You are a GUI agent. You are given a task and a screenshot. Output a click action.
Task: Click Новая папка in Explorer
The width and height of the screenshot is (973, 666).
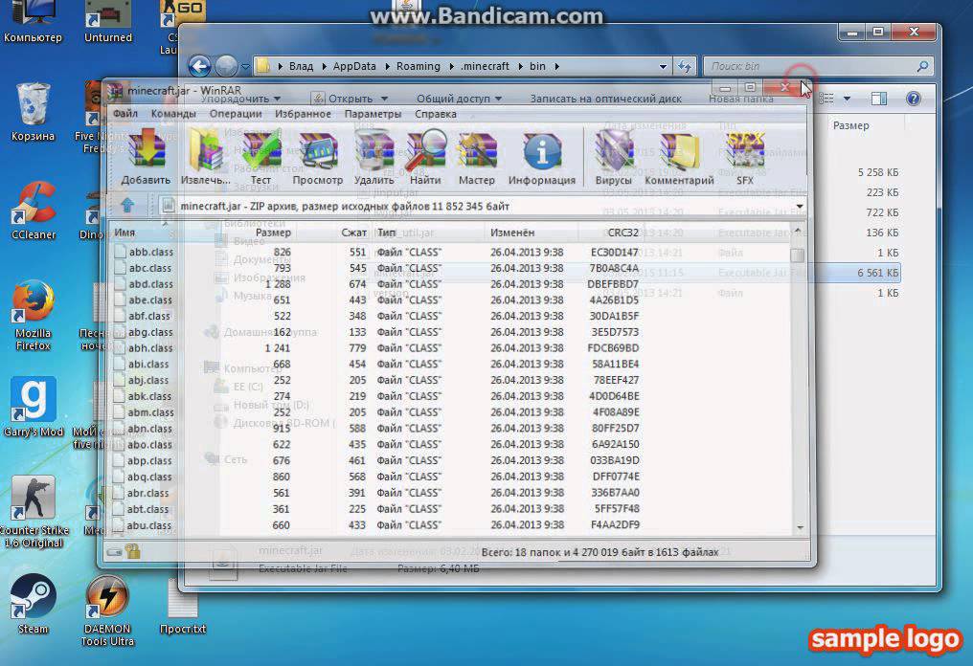[x=741, y=99]
